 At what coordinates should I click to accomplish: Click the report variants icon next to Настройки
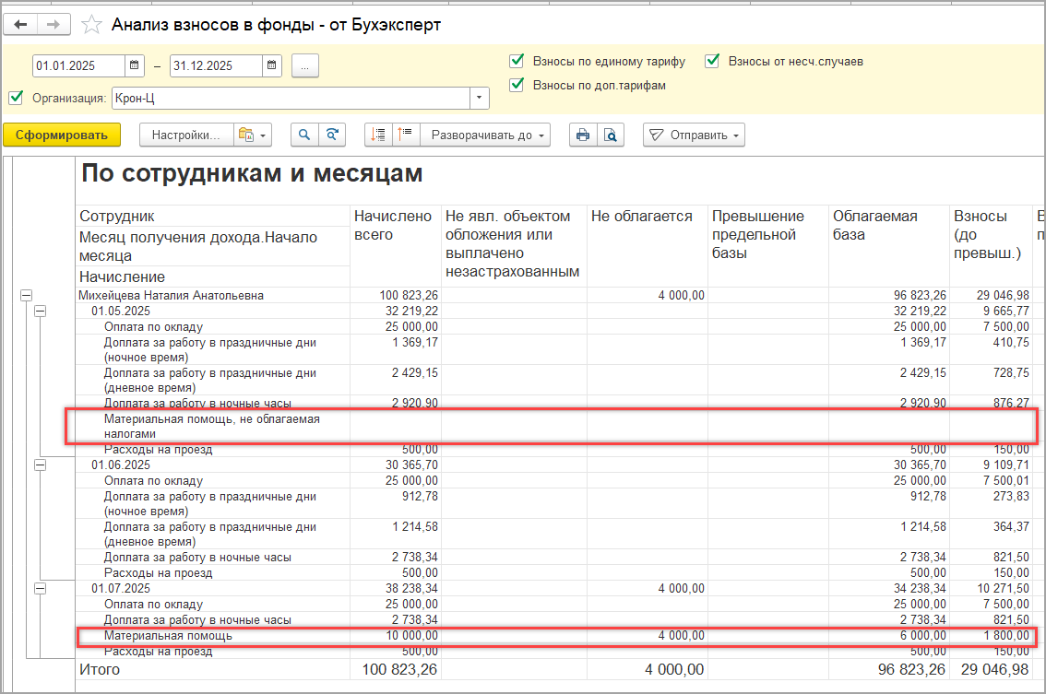(252, 135)
